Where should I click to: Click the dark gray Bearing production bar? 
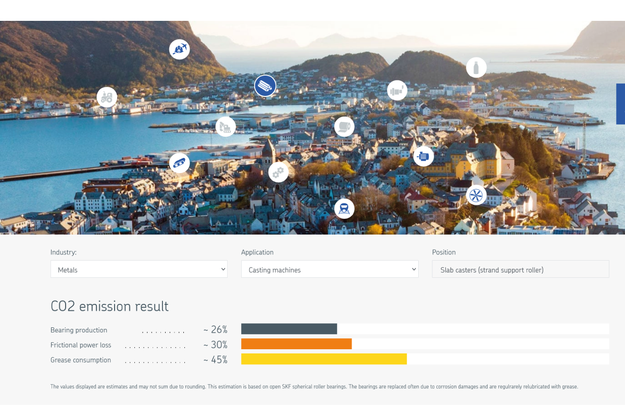[x=289, y=329]
